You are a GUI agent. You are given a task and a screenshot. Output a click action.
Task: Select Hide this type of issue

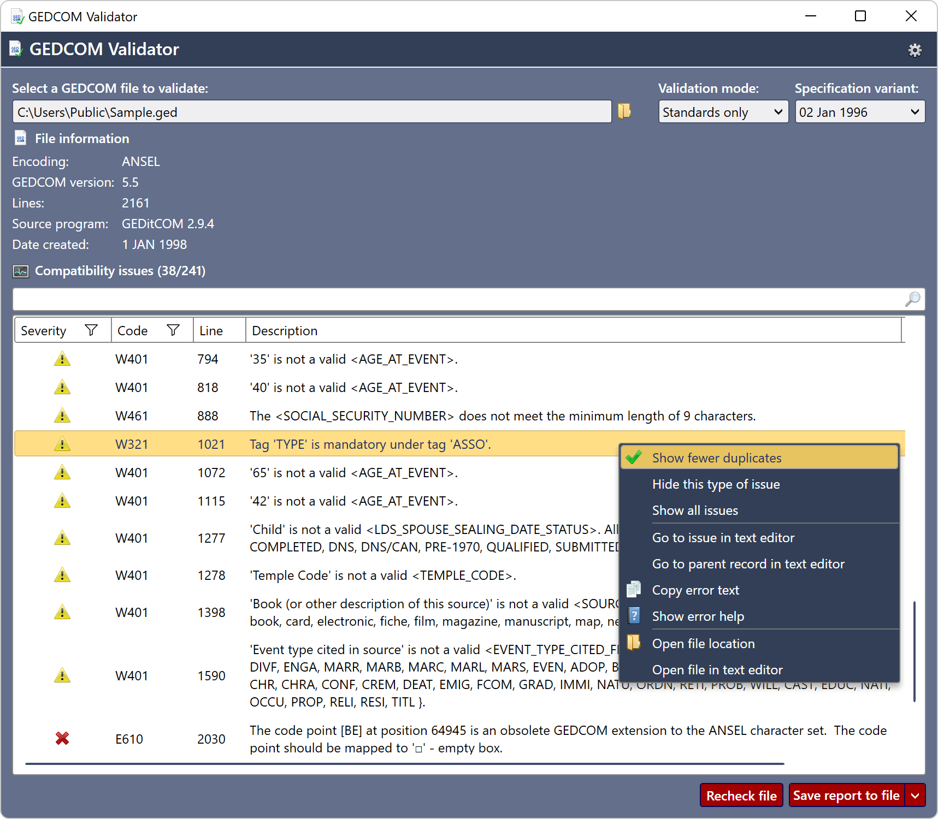[x=716, y=484]
